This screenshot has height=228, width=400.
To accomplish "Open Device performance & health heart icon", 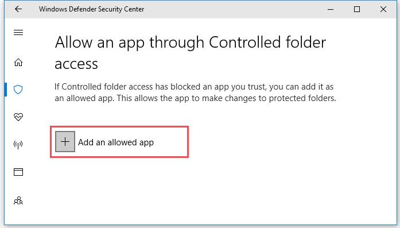I will coord(18,117).
